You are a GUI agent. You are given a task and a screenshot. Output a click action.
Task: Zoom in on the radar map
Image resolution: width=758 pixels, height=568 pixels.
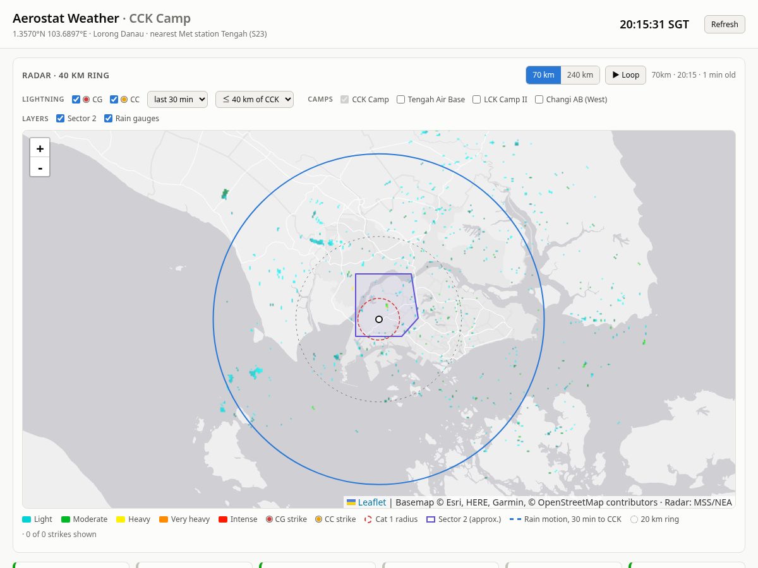[40, 148]
